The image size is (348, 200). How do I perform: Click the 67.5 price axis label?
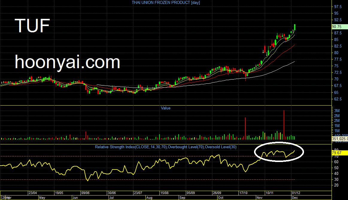[338, 86]
